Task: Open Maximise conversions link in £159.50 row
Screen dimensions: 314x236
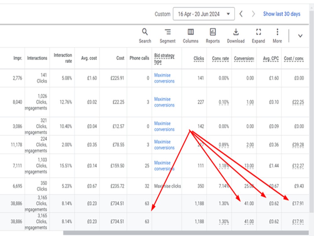Action: (x=164, y=166)
